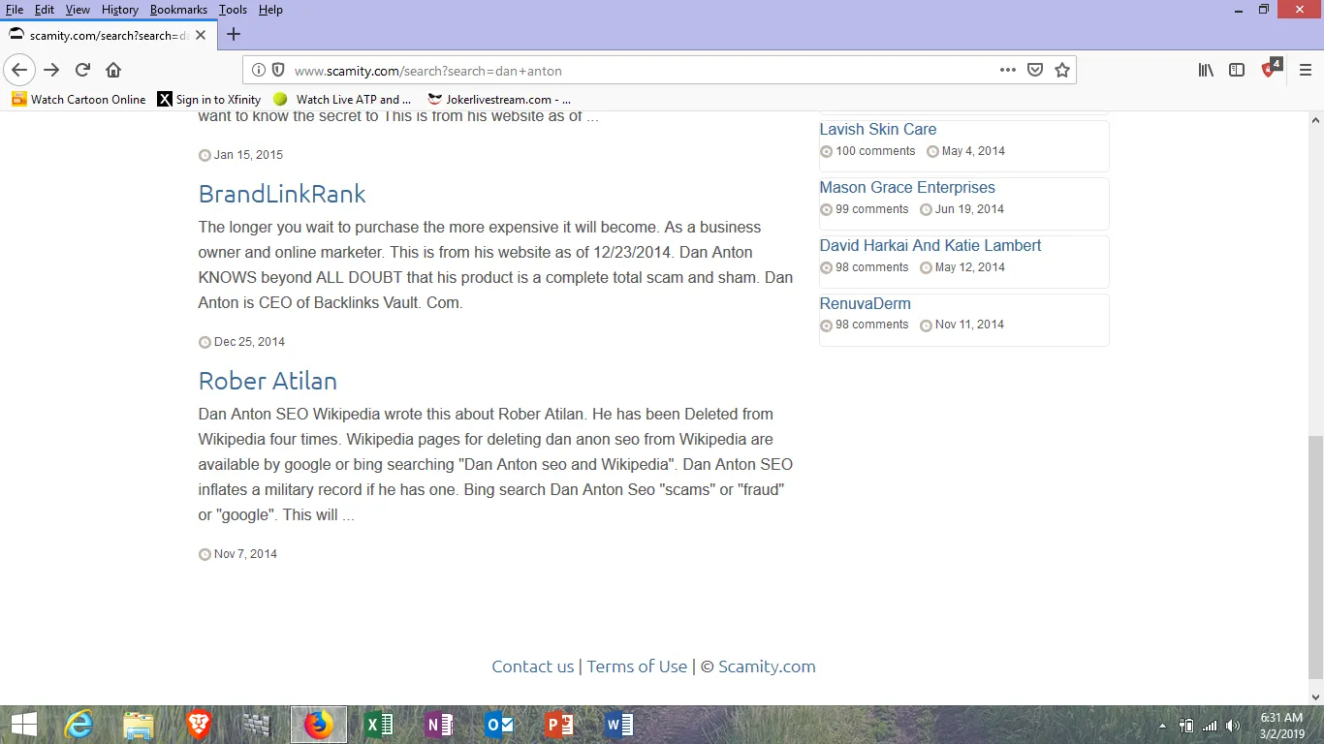The image size is (1324, 744).
Task: Open red extension icon with badge 4
Action: click(x=1271, y=68)
